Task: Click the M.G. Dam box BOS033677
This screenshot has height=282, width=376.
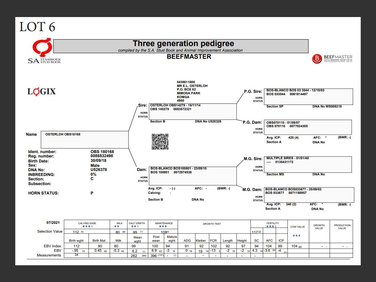Action: (309, 195)
